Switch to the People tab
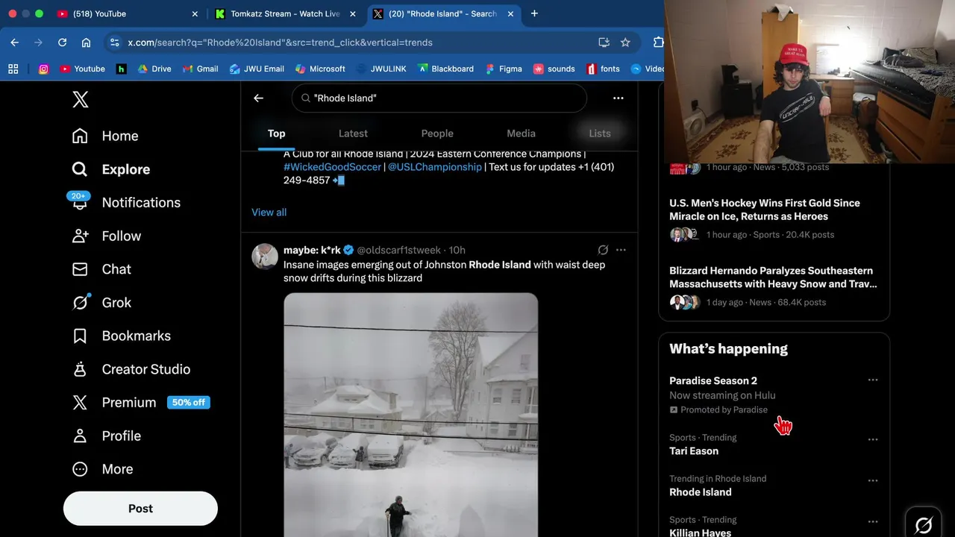This screenshot has width=955, height=537. click(437, 134)
